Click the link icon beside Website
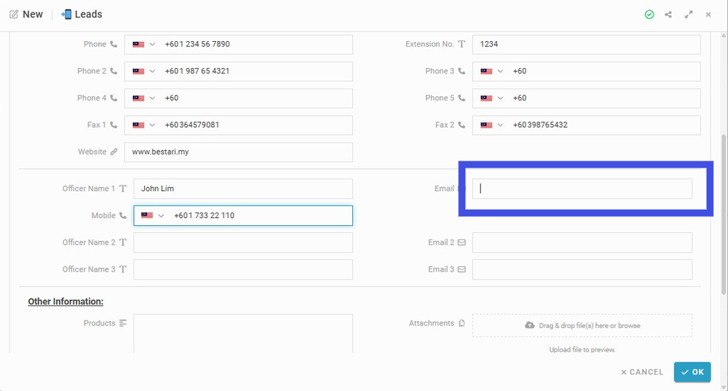This screenshot has width=728, height=391. click(x=114, y=152)
